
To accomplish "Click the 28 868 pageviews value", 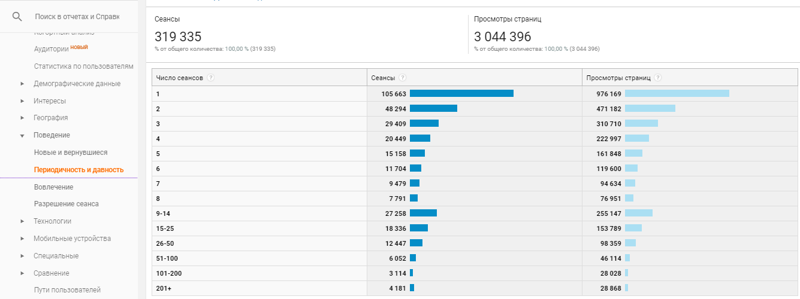I will click(611, 288).
